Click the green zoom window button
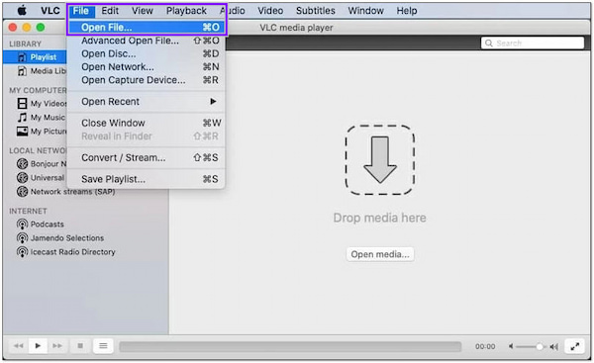This screenshot has width=594, height=363. pyautogui.click(x=41, y=28)
